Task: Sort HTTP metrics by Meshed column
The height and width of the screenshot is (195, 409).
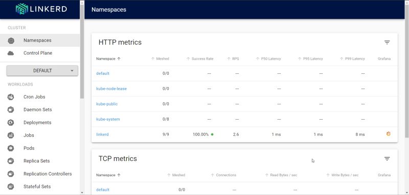Action: (160, 59)
